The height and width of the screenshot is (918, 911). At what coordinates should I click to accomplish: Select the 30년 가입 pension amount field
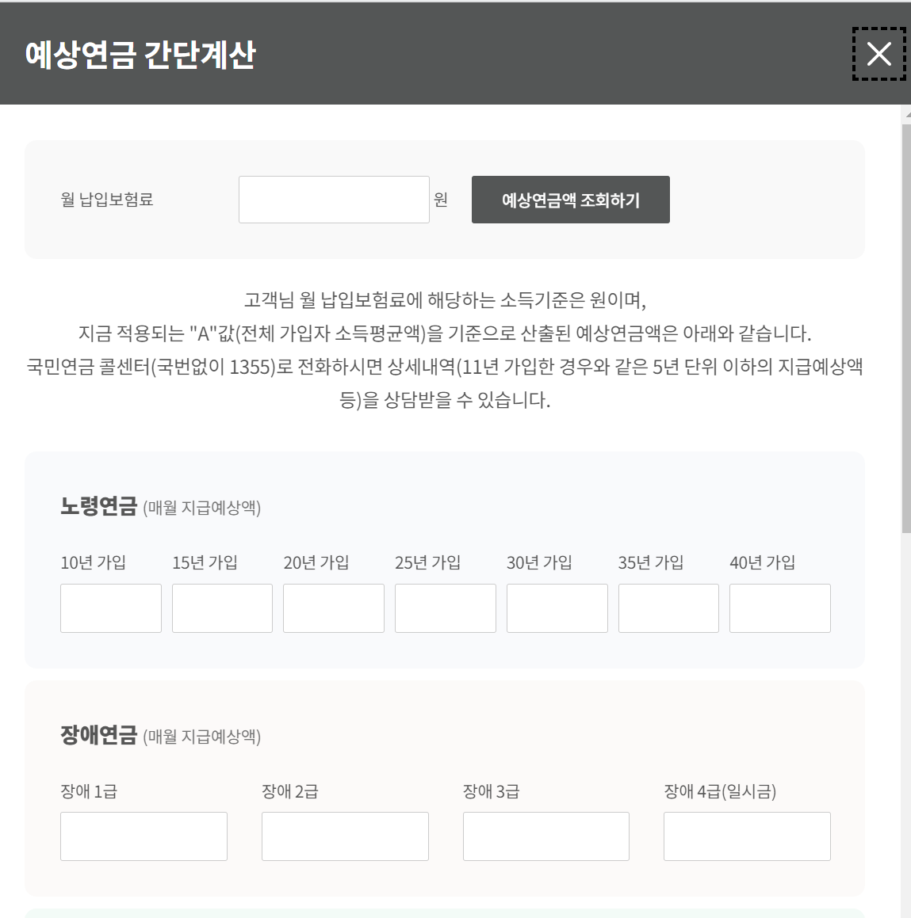click(x=557, y=608)
